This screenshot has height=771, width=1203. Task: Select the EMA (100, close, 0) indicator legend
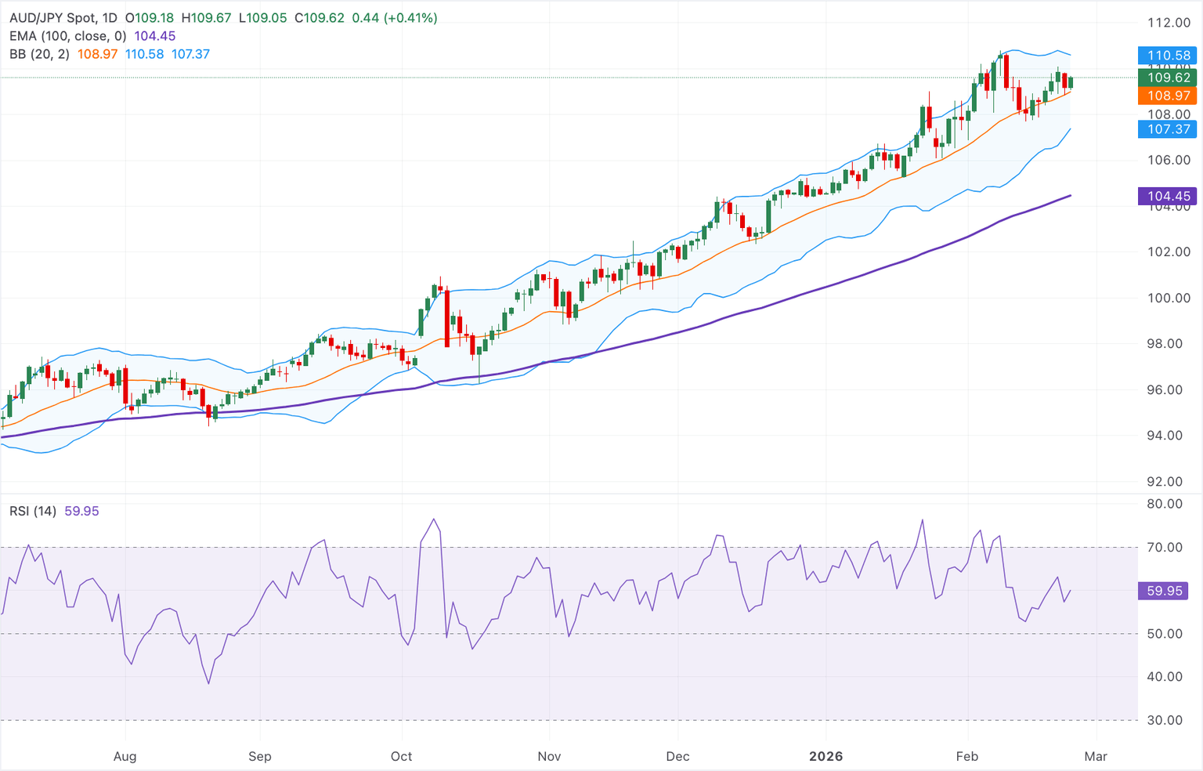[67, 36]
